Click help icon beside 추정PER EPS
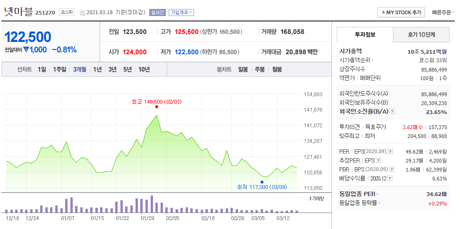The width and height of the screenshot is (460, 229). (379, 160)
